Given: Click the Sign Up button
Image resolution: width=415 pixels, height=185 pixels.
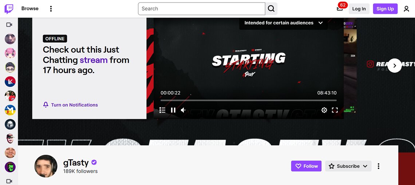Looking at the screenshot, I should (x=385, y=9).
